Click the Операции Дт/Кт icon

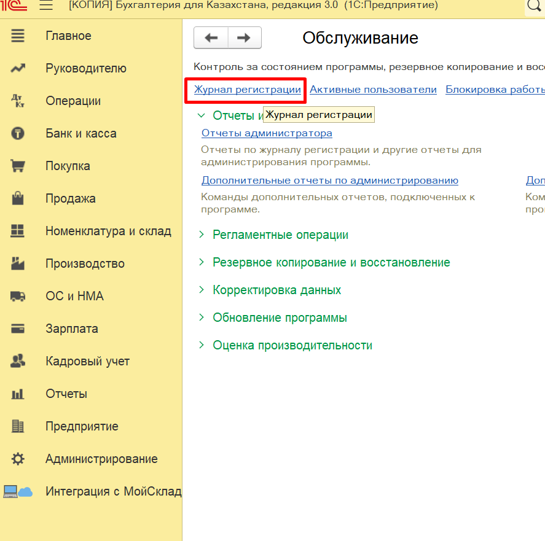(x=18, y=101)
